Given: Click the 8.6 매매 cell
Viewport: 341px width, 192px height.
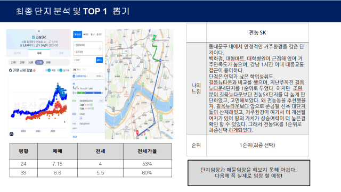Looking at the screenshot, I should (x=58, y=173).
